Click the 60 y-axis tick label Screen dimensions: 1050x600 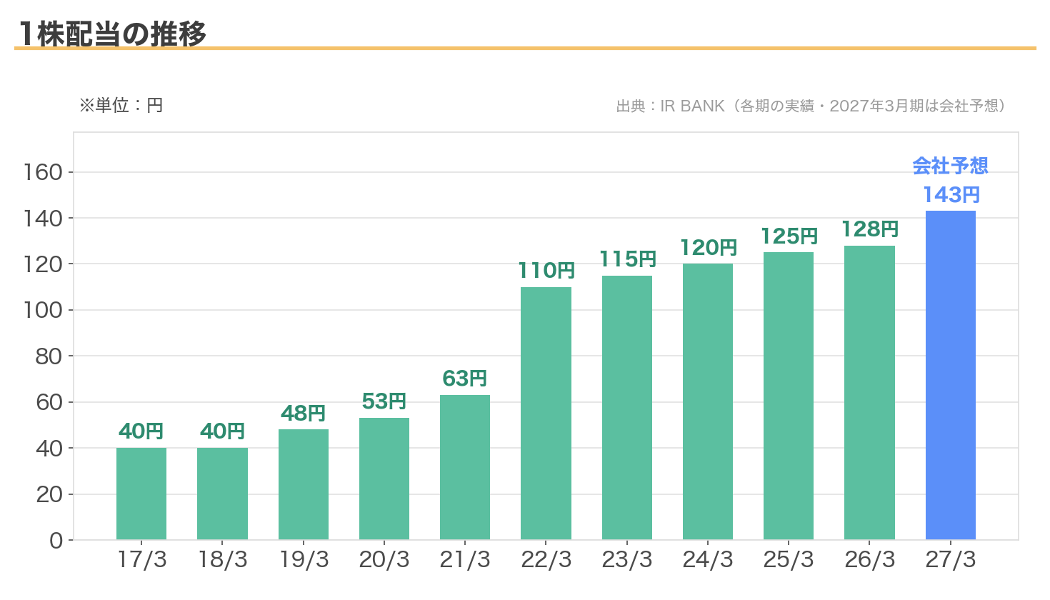point(49,402)
